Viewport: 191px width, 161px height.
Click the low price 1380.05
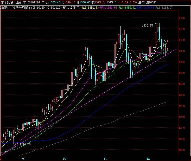point(85,2)
